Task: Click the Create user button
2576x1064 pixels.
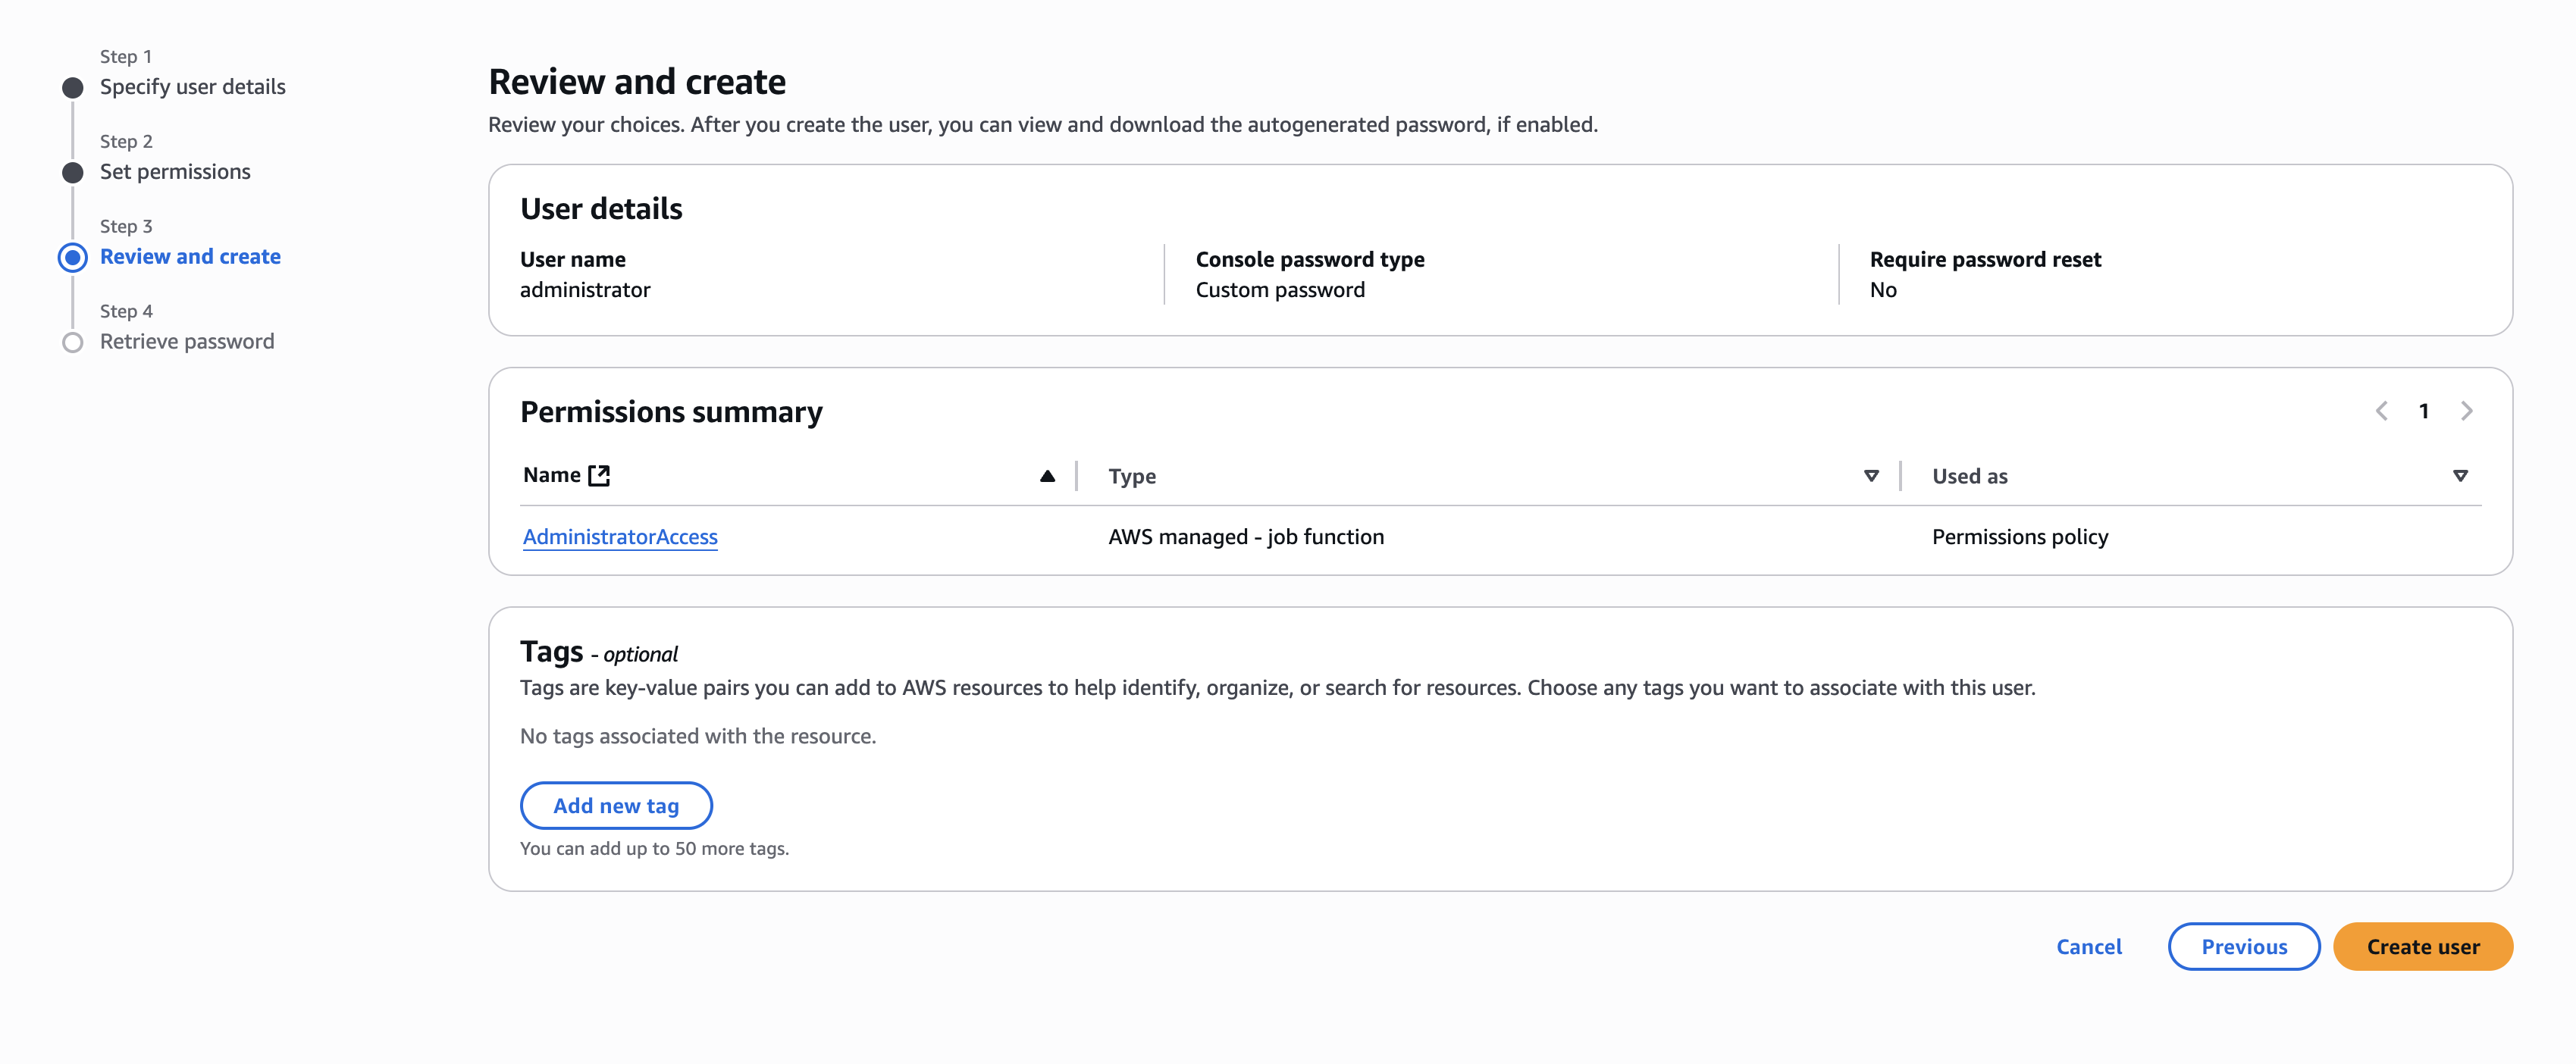Action: click(2423, 947)
